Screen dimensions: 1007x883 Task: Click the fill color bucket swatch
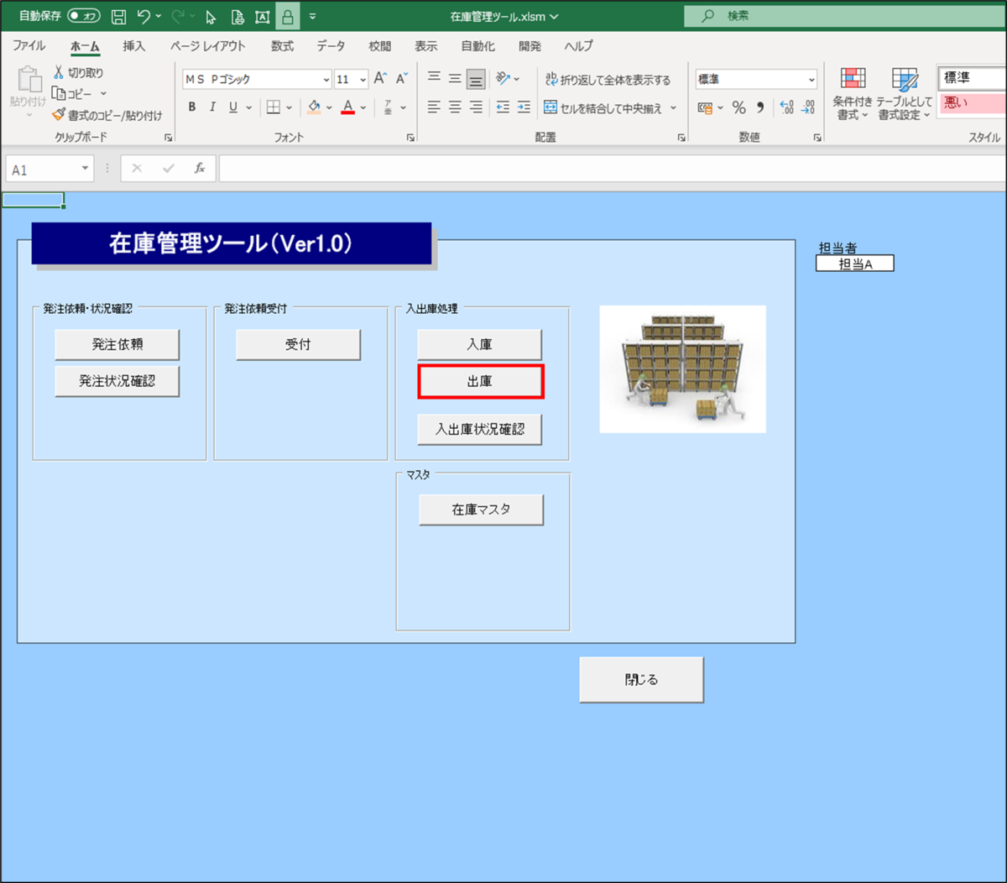click(x=314, y=107)
